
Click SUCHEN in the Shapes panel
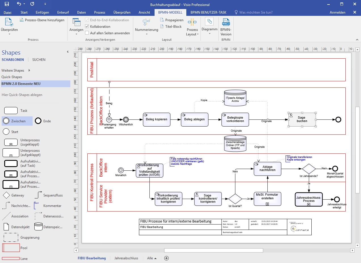(x=39, y=59)
